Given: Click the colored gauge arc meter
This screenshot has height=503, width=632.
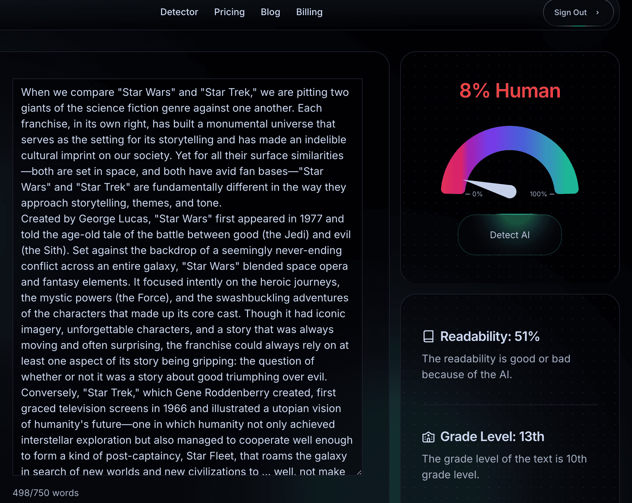Looking at the screenshot, I should tap(509, 138).
